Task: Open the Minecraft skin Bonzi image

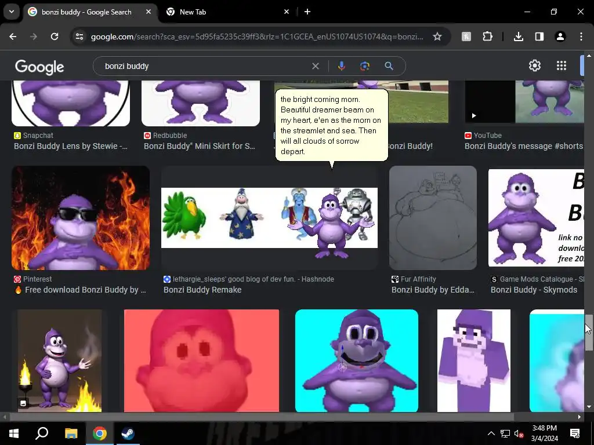Action: [474, 360]
